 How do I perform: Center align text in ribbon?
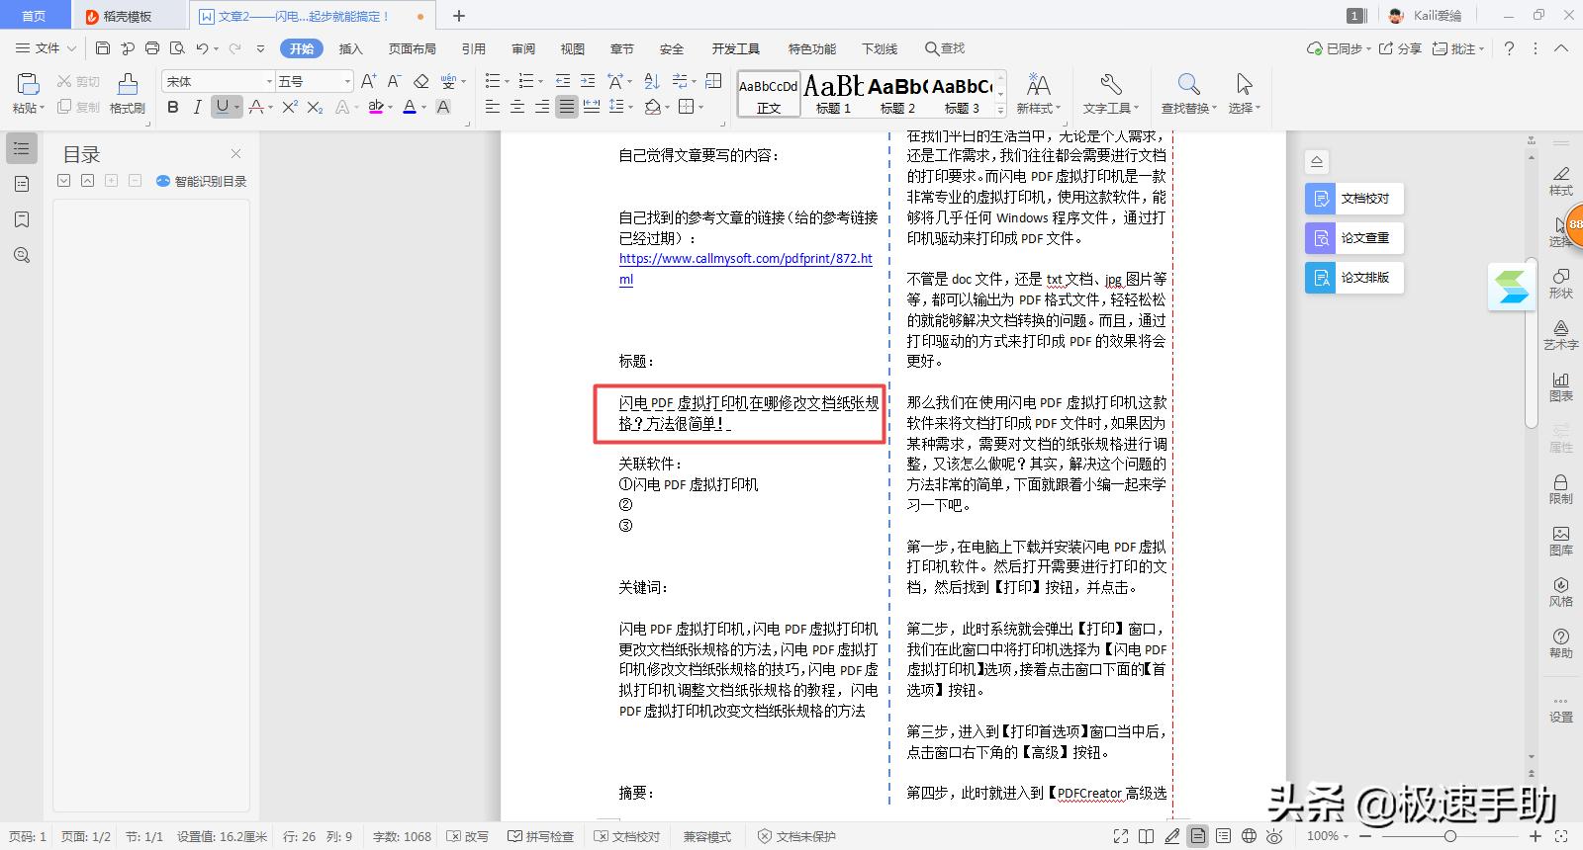tap(517, 107)
